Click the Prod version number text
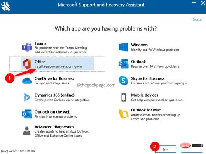This screenshot has width=206, height=154. (18, 151)
